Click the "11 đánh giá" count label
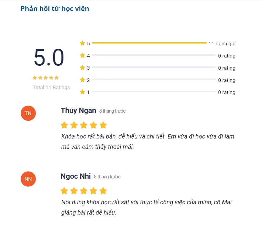 point(222,44)
